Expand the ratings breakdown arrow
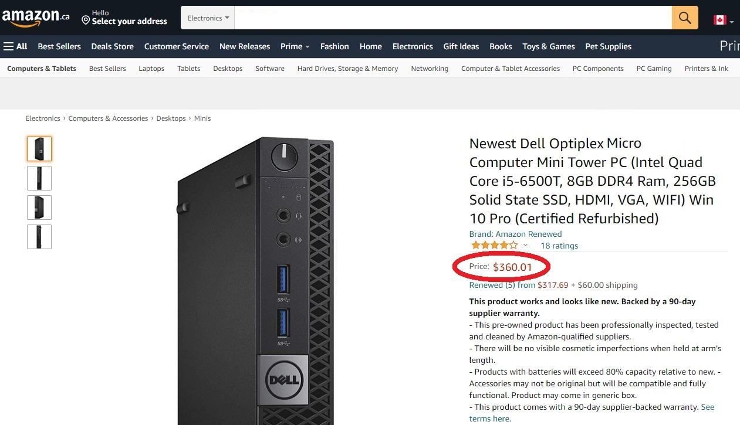Image resolution: width=740 pixels, height=425 pixels. tap(525, 246)
